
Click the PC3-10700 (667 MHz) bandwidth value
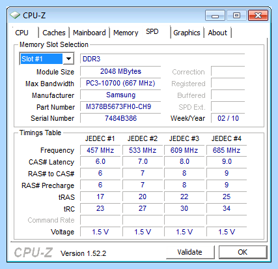(120, 83)
